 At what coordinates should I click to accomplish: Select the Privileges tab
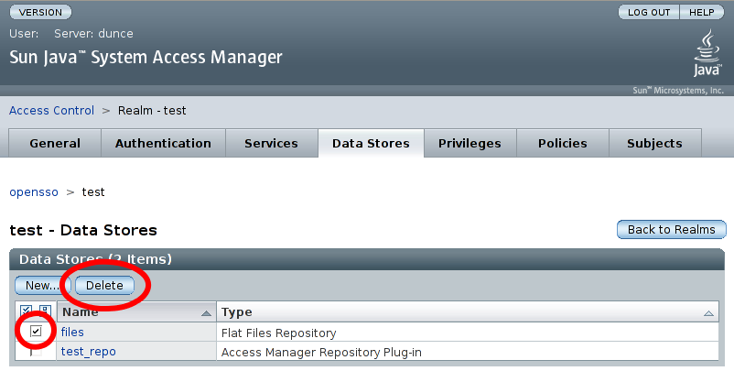click(x=470, y=144)
